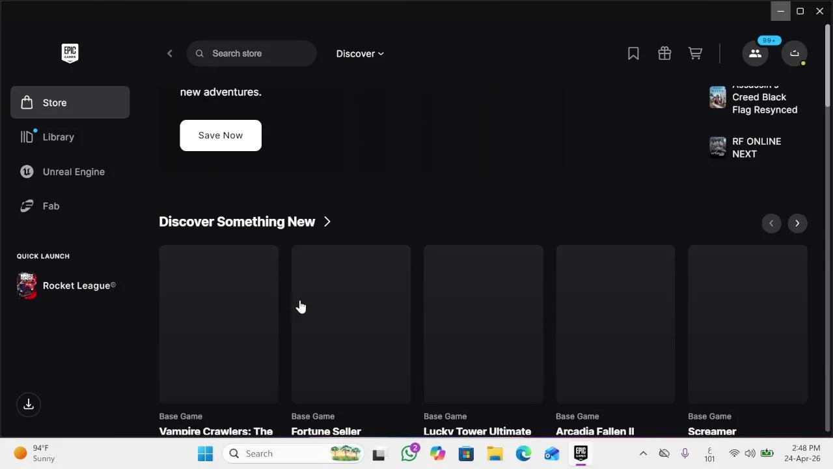The width and height of the screenshot is (833, 469).
Task: Click inside the Search store field
Action: [251, 53]
